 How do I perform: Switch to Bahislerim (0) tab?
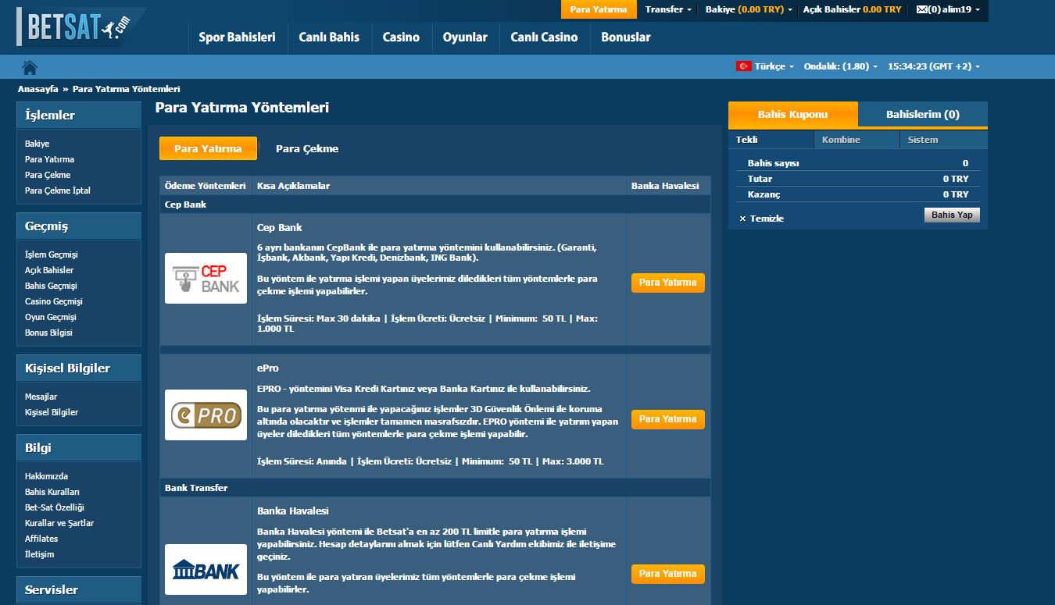click(923, 114)
